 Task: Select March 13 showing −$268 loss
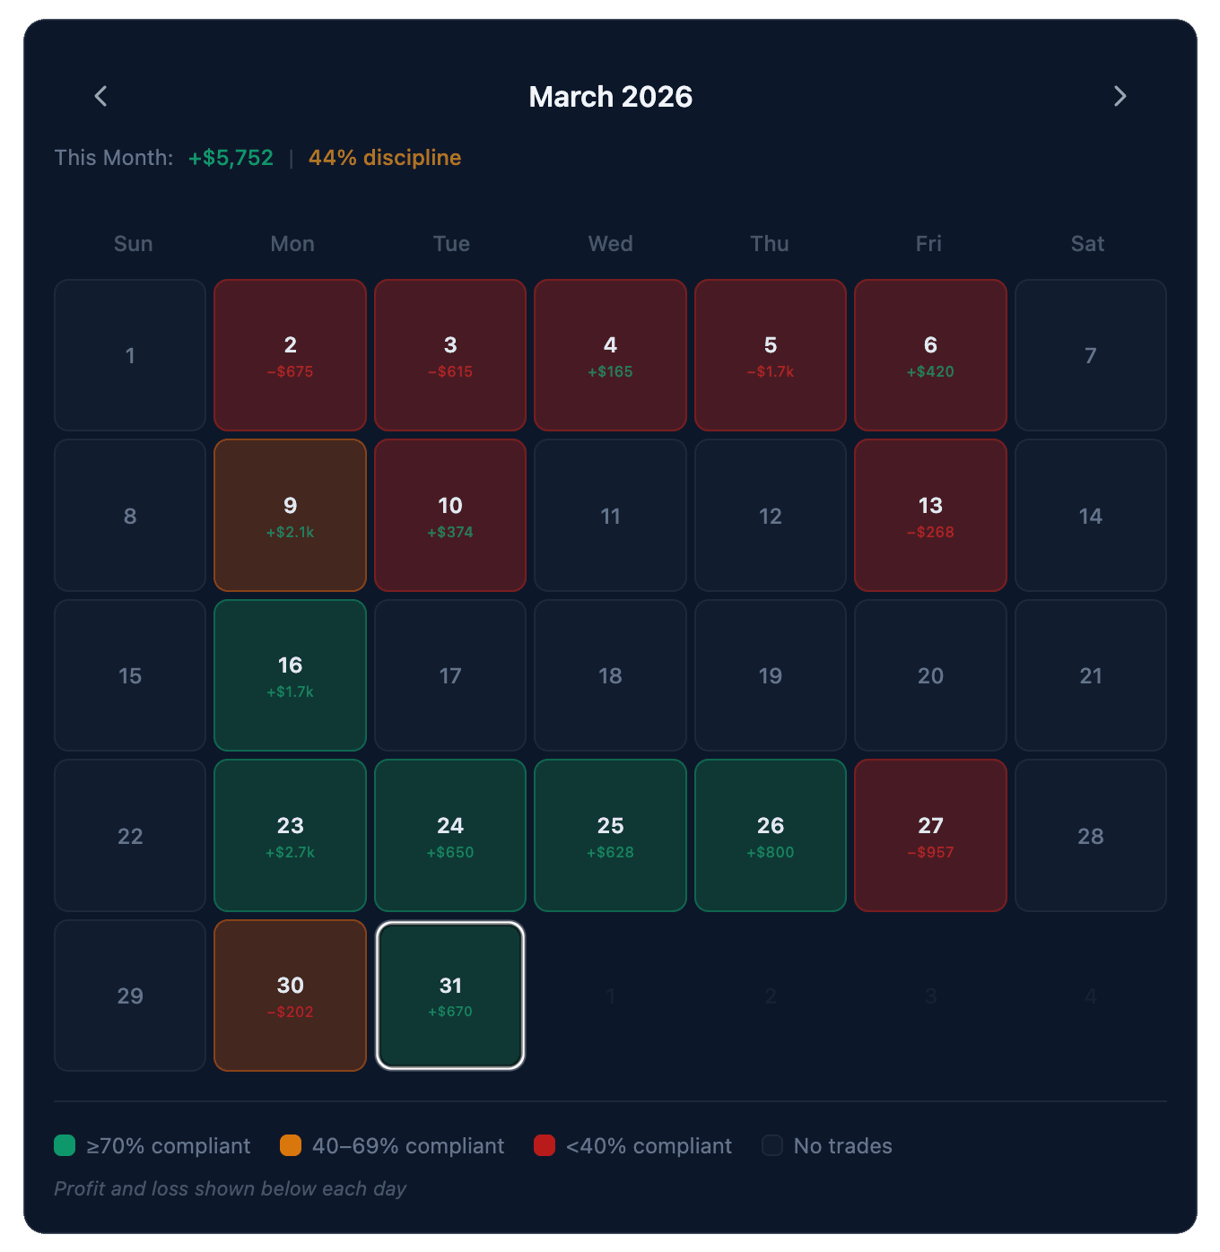coord(930,515)
